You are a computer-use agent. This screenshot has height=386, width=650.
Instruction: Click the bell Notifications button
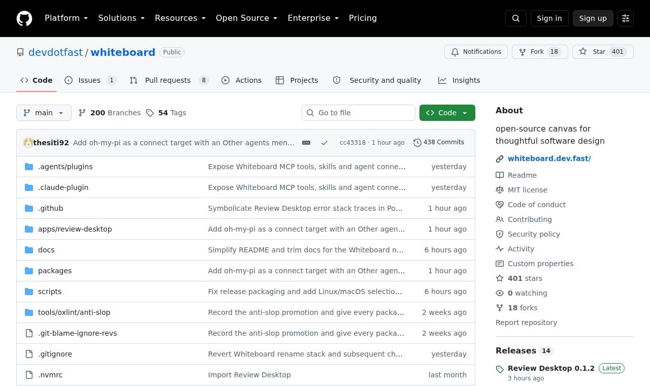pyautogui.click(x=476, y=52)
